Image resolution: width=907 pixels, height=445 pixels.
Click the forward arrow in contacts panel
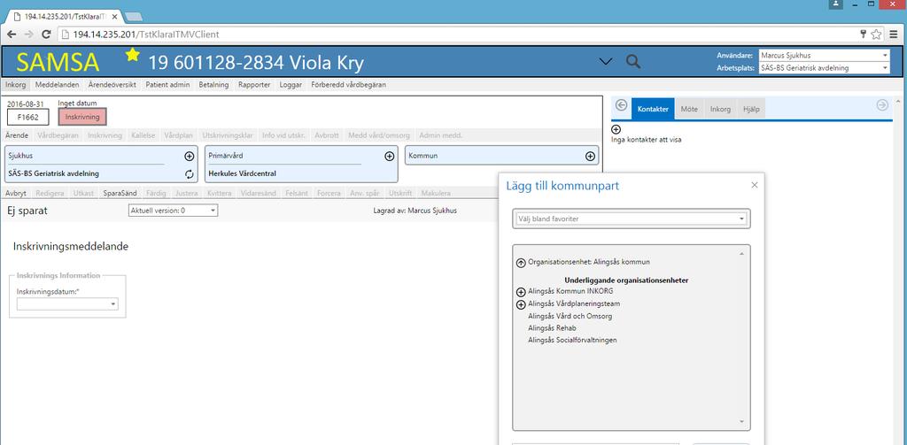tap(882, 104)
